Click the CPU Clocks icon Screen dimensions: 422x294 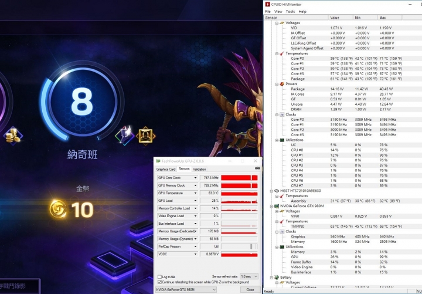282,114
